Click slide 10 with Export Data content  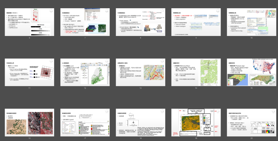click(252, 22)
